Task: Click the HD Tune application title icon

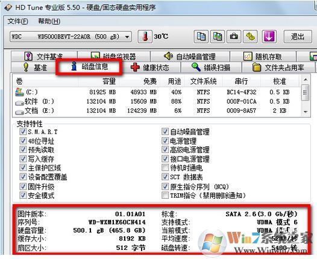Action: pyautogui.click(x=8, y=7)
